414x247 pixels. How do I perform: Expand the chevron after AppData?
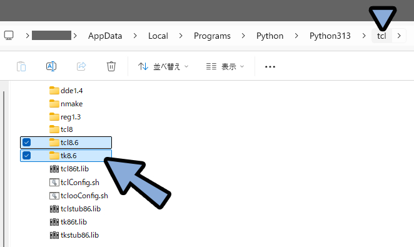tap(135, 36)
